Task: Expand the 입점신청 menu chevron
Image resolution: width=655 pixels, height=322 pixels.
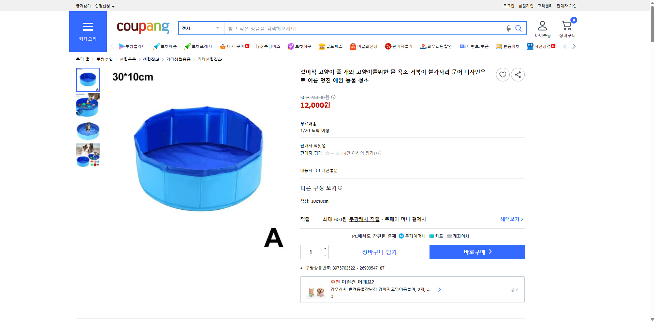Action: pos(114,6)
